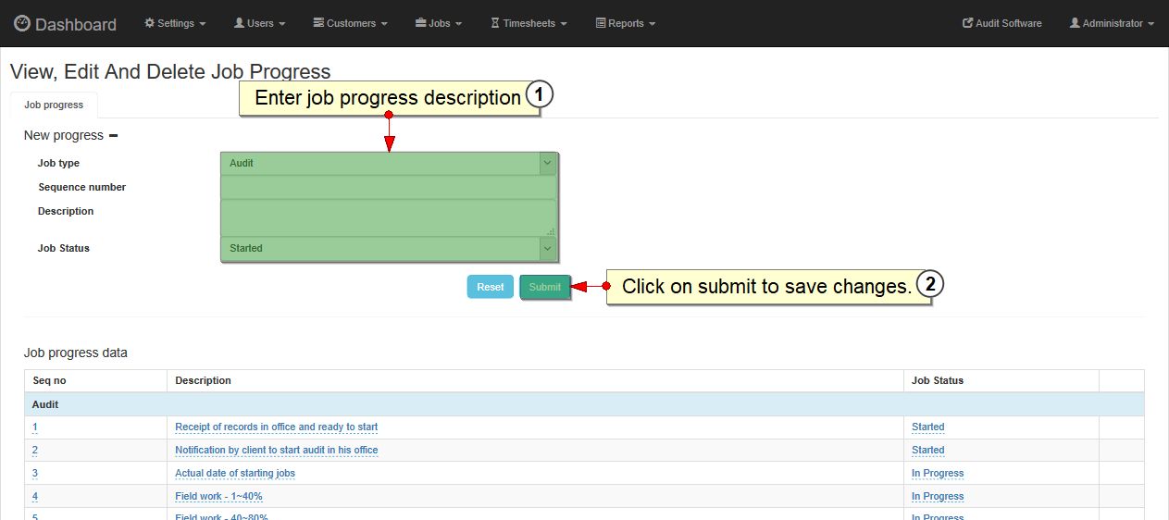The width and height of the screenshot is (1169, 520).
Task: Open the Users menu
Action: (259, 23)
